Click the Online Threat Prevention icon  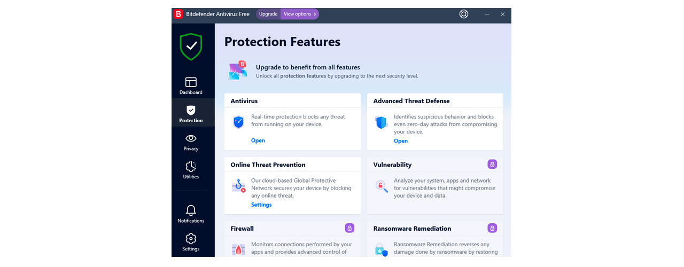238,186
